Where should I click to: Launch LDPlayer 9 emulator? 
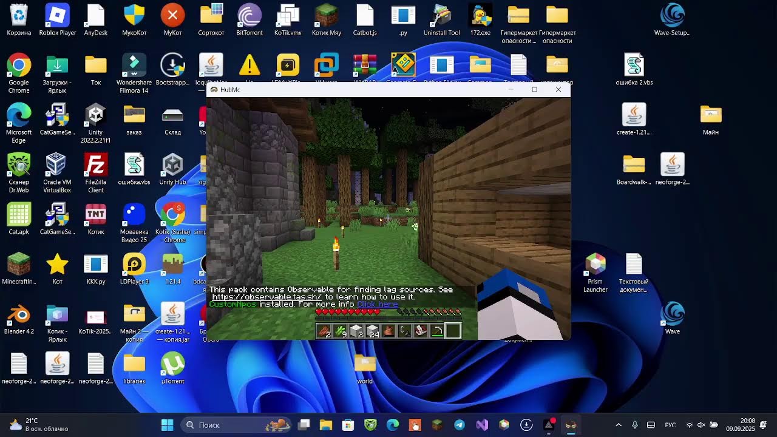pyautogui.click(x=134, y=269)
